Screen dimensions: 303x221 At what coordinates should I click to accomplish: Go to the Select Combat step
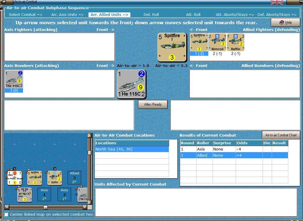pyautogui.click(x=25, y=15)
